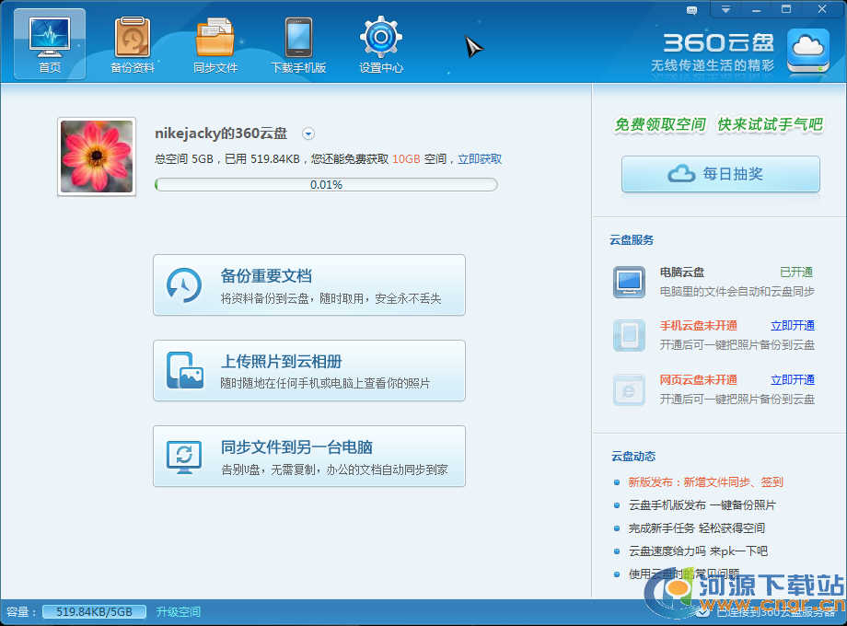Open the title bar main menu dropdown
Image resolution: width=847 pixels, height=626 pixels.
tap(725, 10)
